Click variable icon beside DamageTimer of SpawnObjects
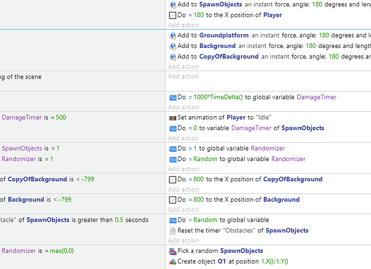 (x=173, y=129)
